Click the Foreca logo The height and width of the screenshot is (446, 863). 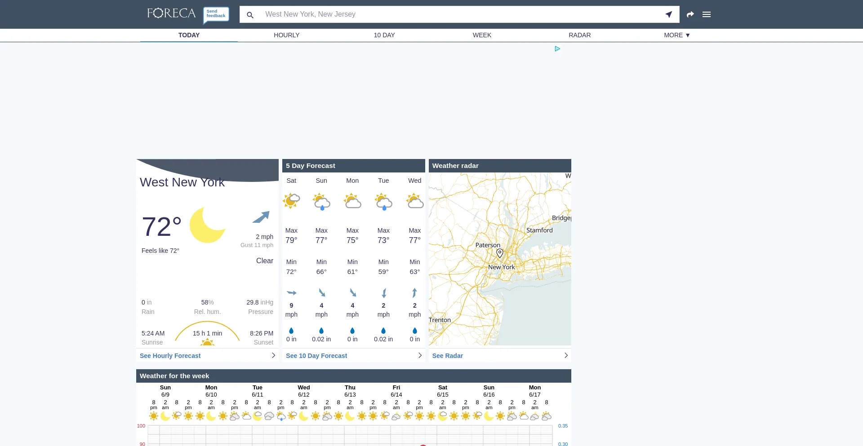171,13
